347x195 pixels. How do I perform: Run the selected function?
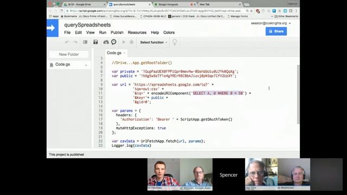click(x=124, y=42)
